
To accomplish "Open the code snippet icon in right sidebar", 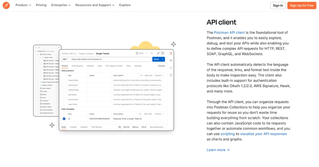I will [171, 68].
